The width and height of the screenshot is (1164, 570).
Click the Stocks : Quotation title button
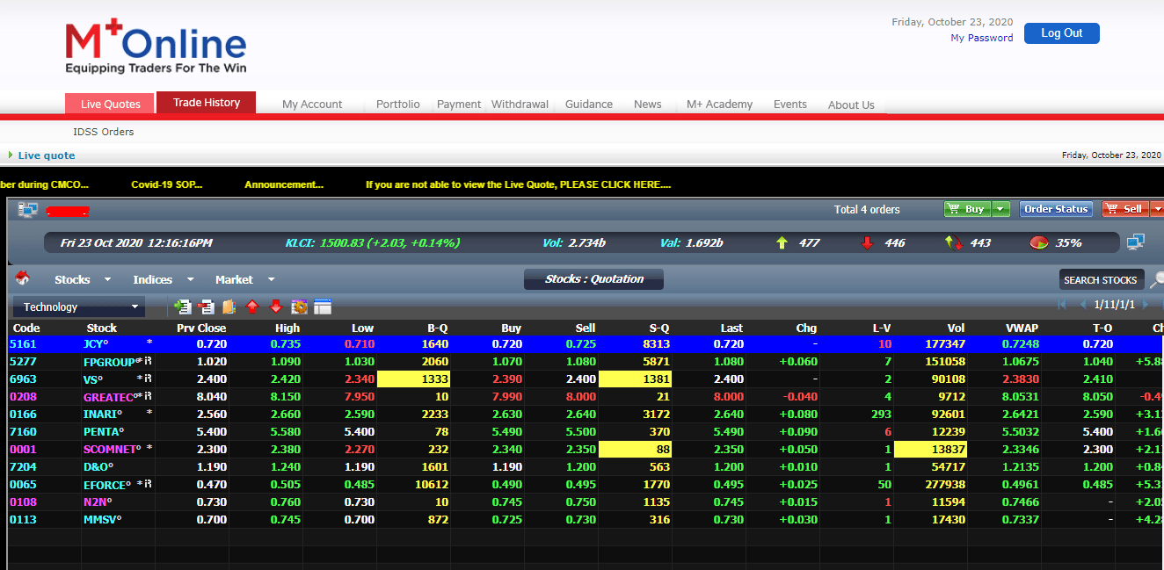593,279
